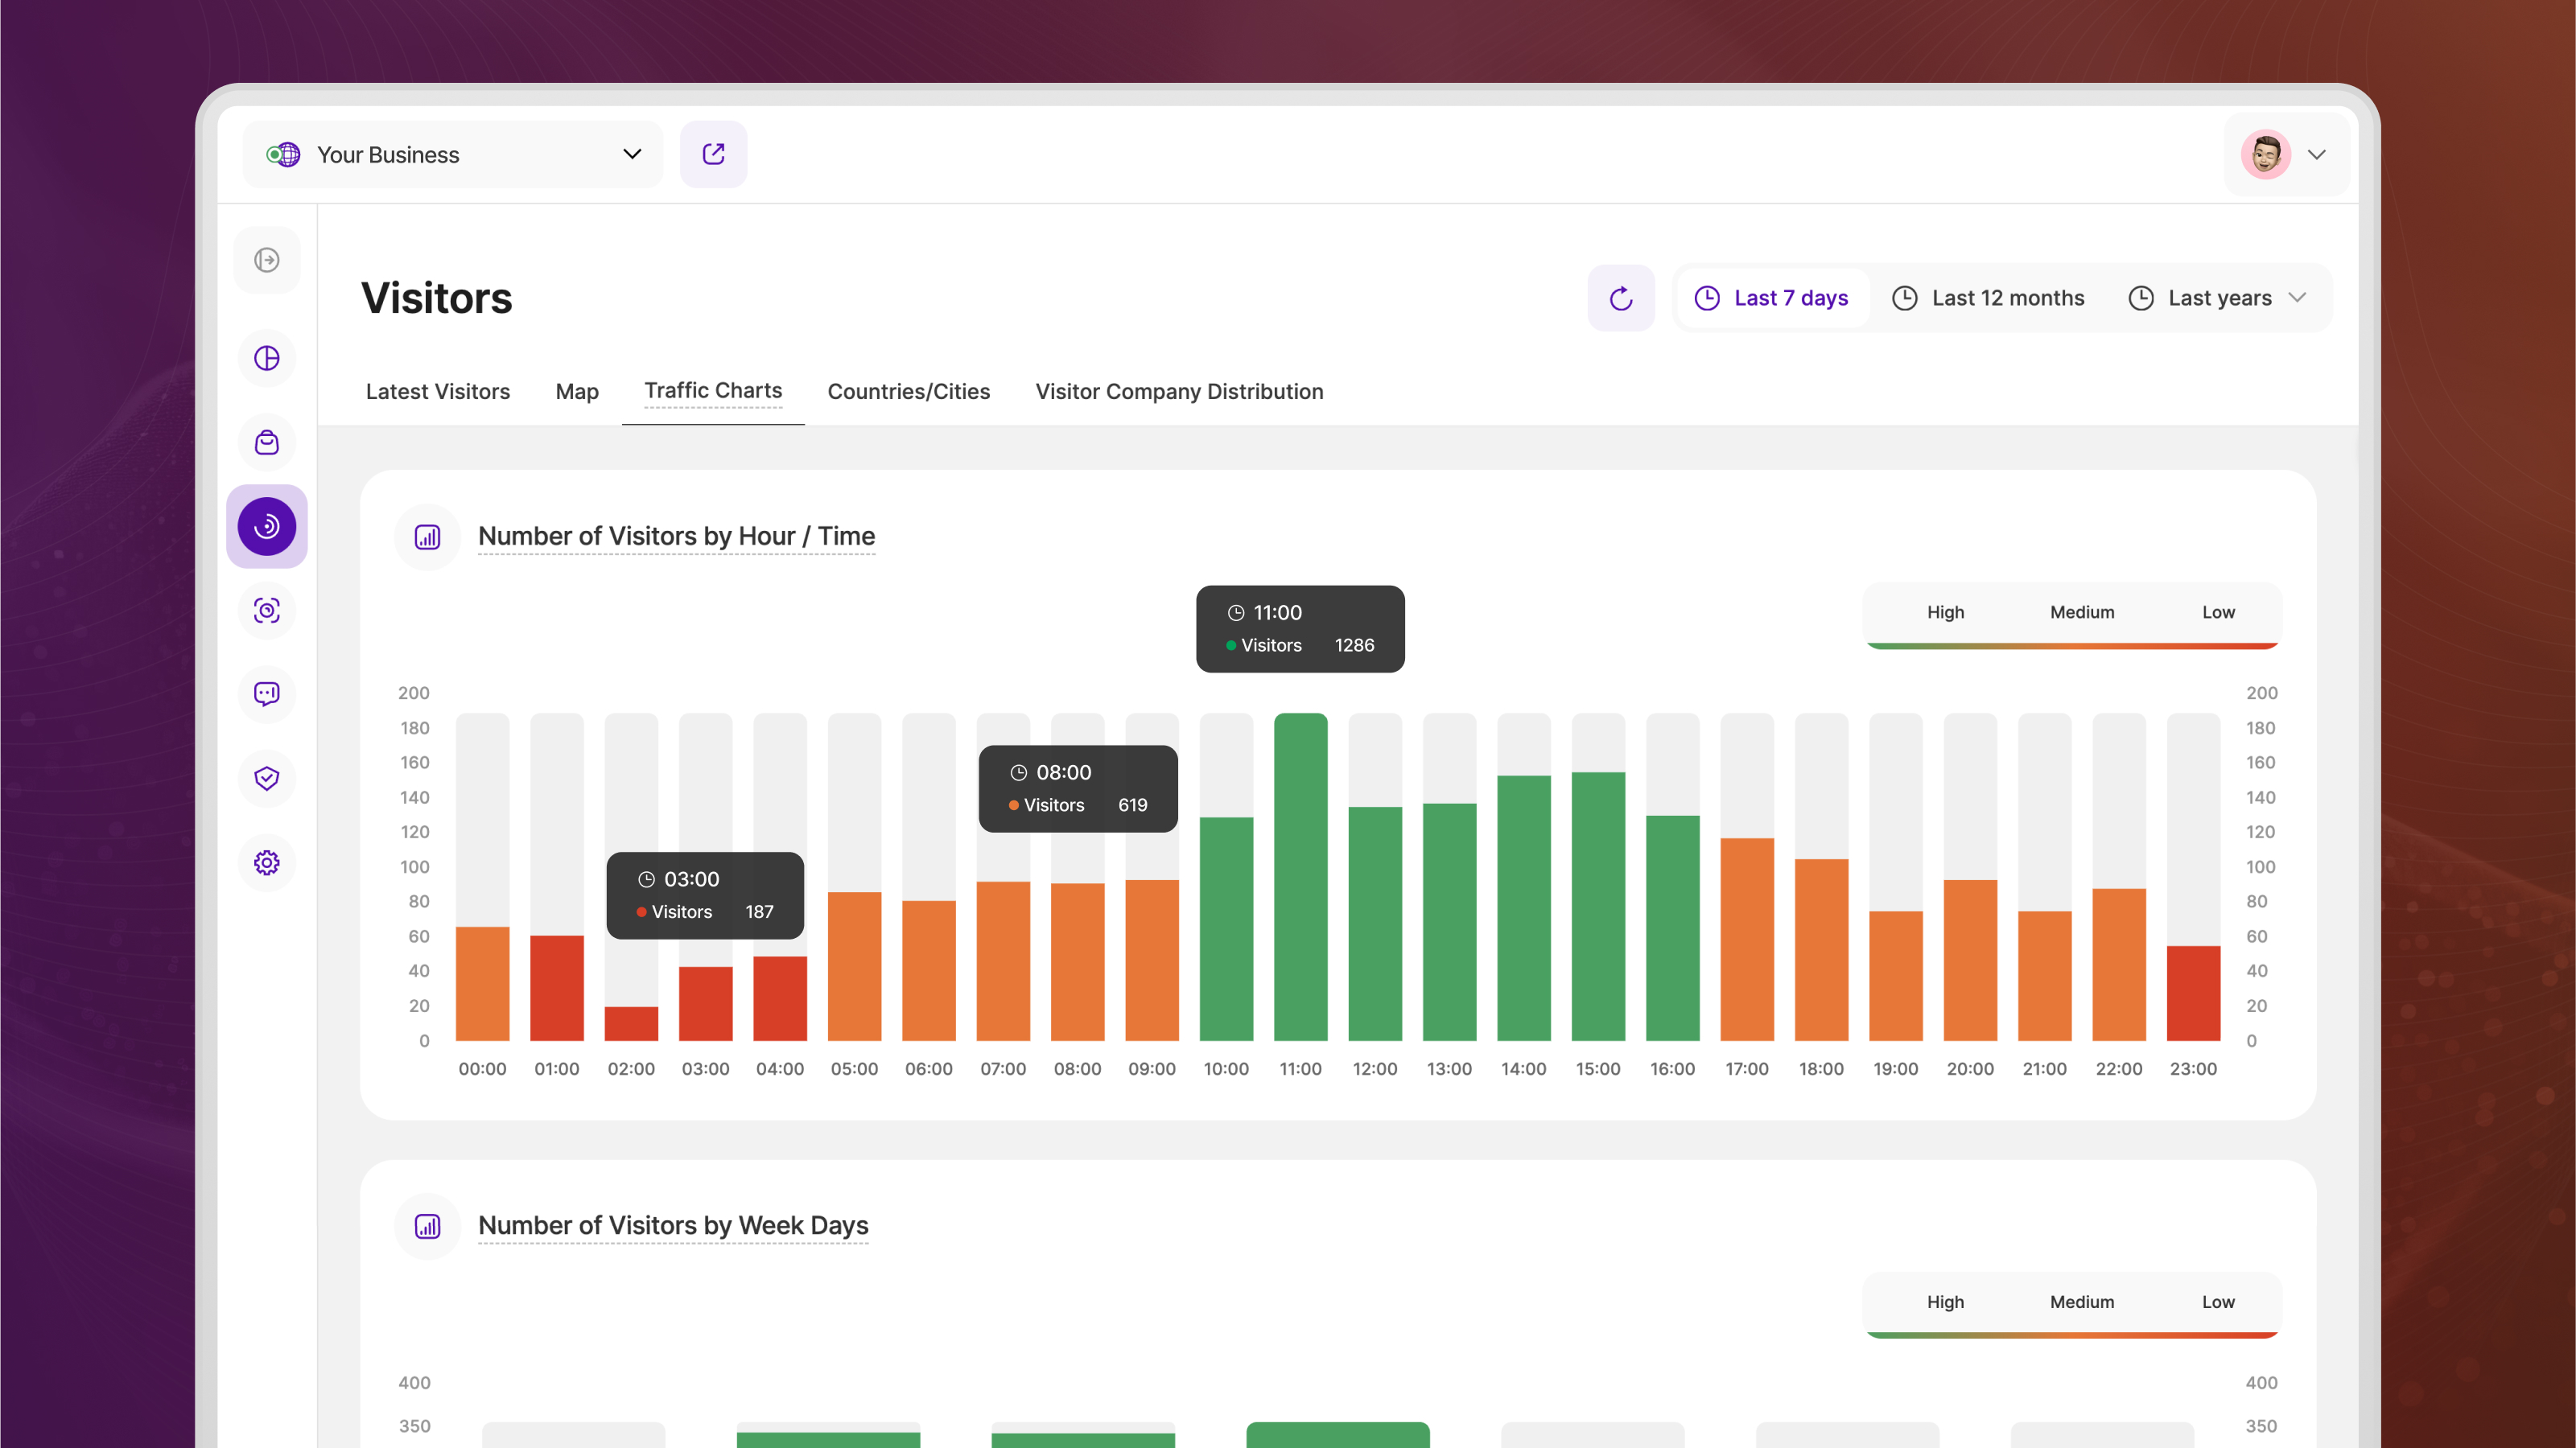Viewport: 2576px width, 1448px height.
Task: Click the Week Days legend color gradient bar
Action: (2072, 1336)
